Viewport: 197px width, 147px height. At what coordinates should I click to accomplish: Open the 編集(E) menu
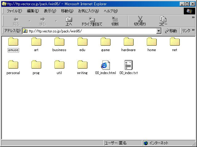[x=33, y=11]
